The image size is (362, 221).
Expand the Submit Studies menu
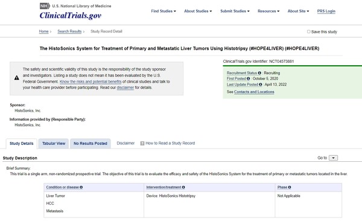point(235,11)
